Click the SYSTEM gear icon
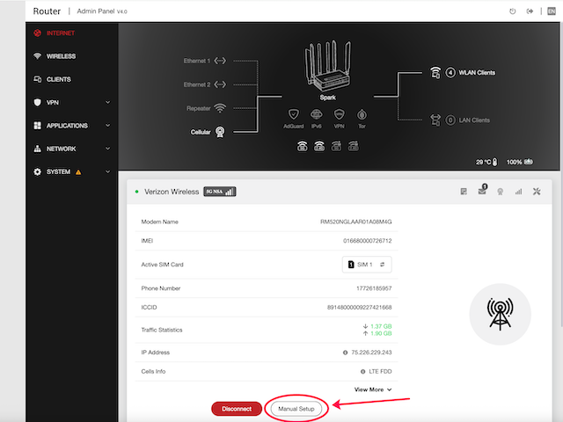The height and width of the screenshot is (422, 563). pos(37,172)
